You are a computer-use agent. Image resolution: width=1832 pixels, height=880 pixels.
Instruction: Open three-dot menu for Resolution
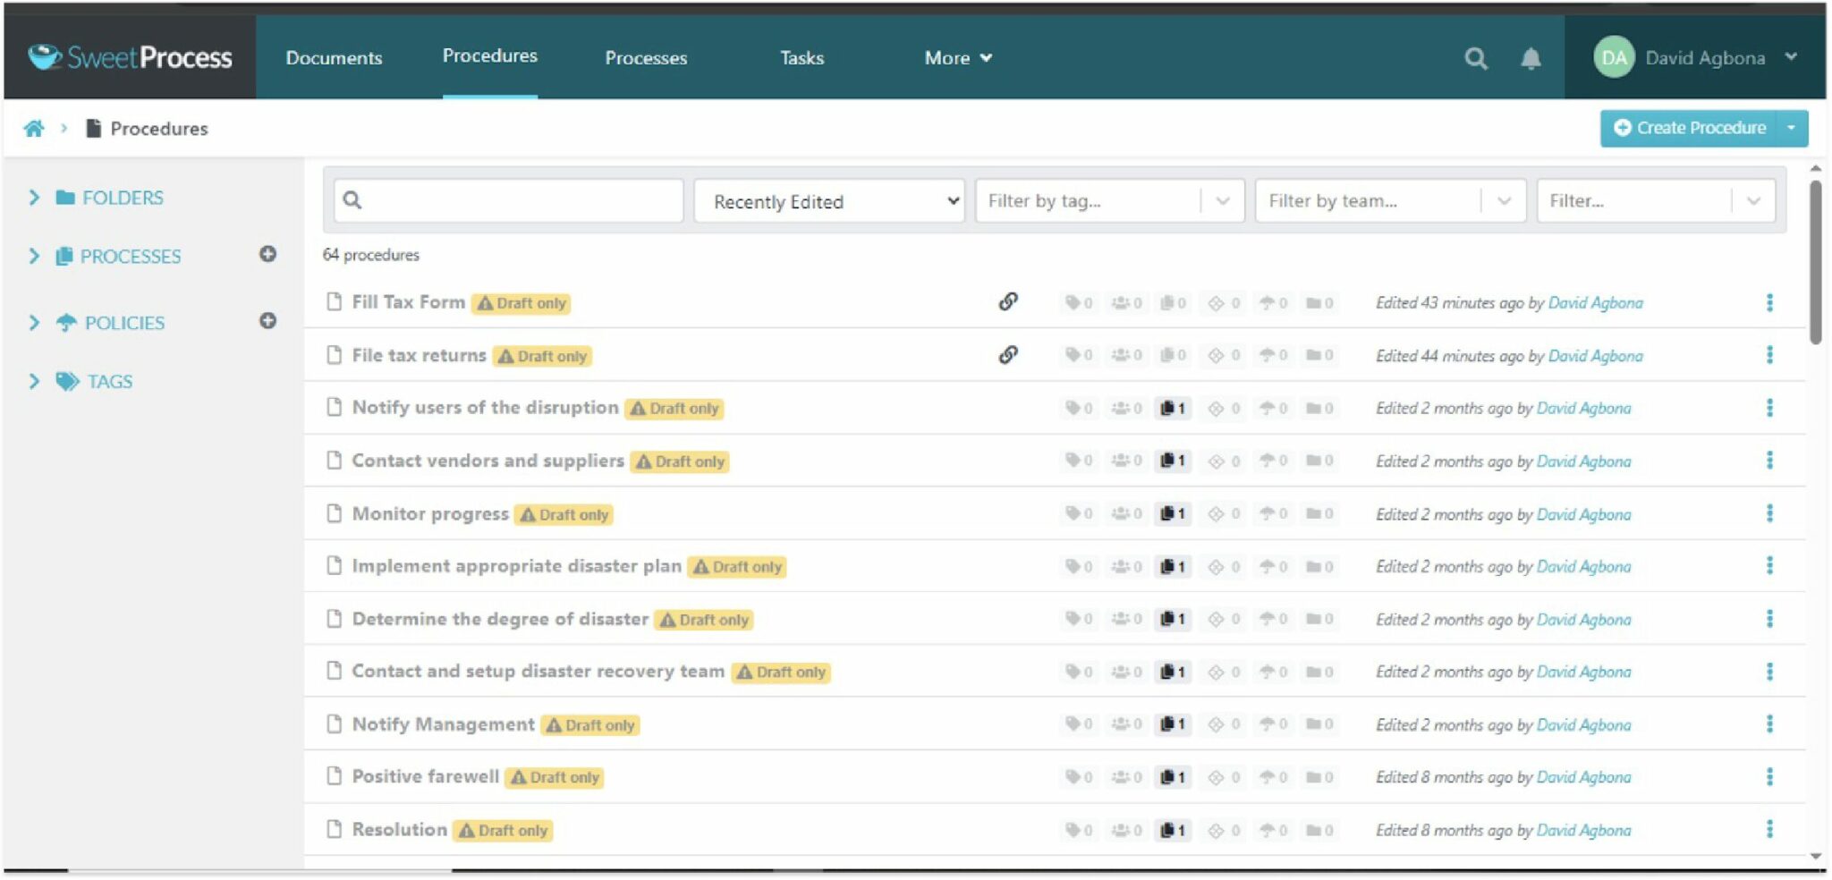click(1769, 829)
